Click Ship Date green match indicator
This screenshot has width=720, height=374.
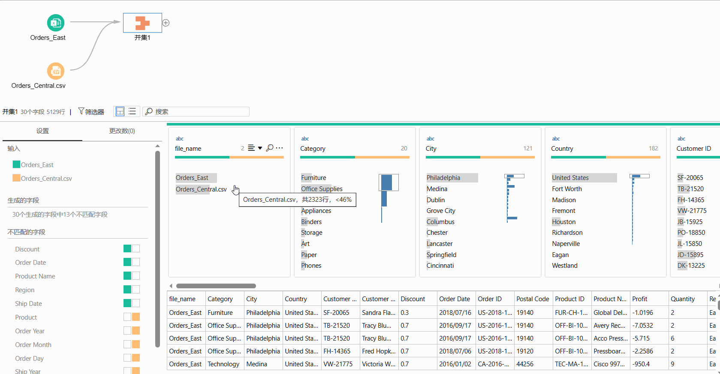tap(127, 303)
